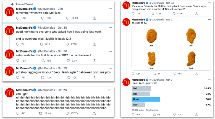The width and height of the screenshot is (215, 119).
Task: Share the "i can't keep up plz vote" tweet
Action: (196, 114)
